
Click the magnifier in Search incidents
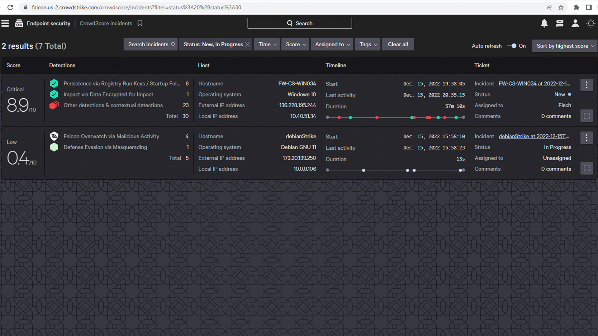173,44
